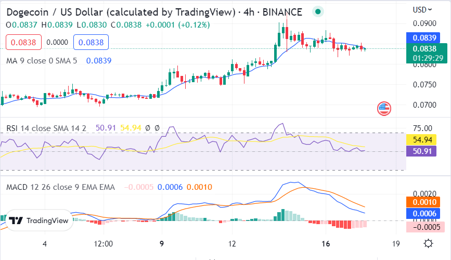Open the chart settings gear icon
The height and width of the screenshot is (260, 451).
click(x=428, y=243)
